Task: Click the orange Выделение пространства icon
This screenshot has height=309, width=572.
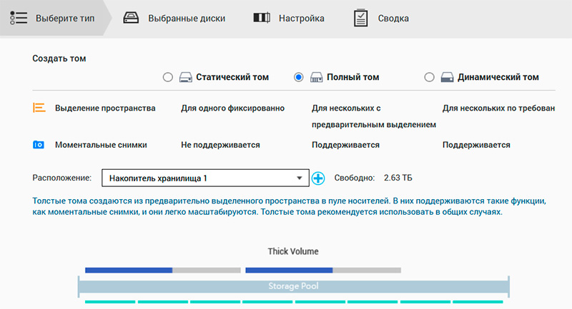Action: coord(39,108)
